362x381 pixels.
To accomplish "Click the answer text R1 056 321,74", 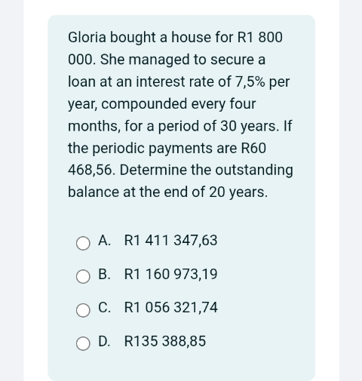I will coord(171,307).
